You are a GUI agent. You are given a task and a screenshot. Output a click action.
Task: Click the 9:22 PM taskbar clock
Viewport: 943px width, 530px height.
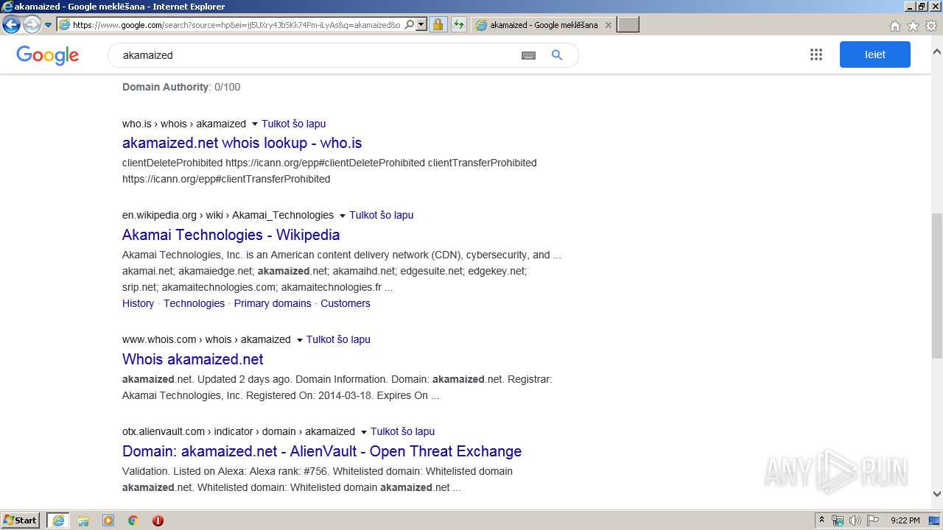coord(905,520)
